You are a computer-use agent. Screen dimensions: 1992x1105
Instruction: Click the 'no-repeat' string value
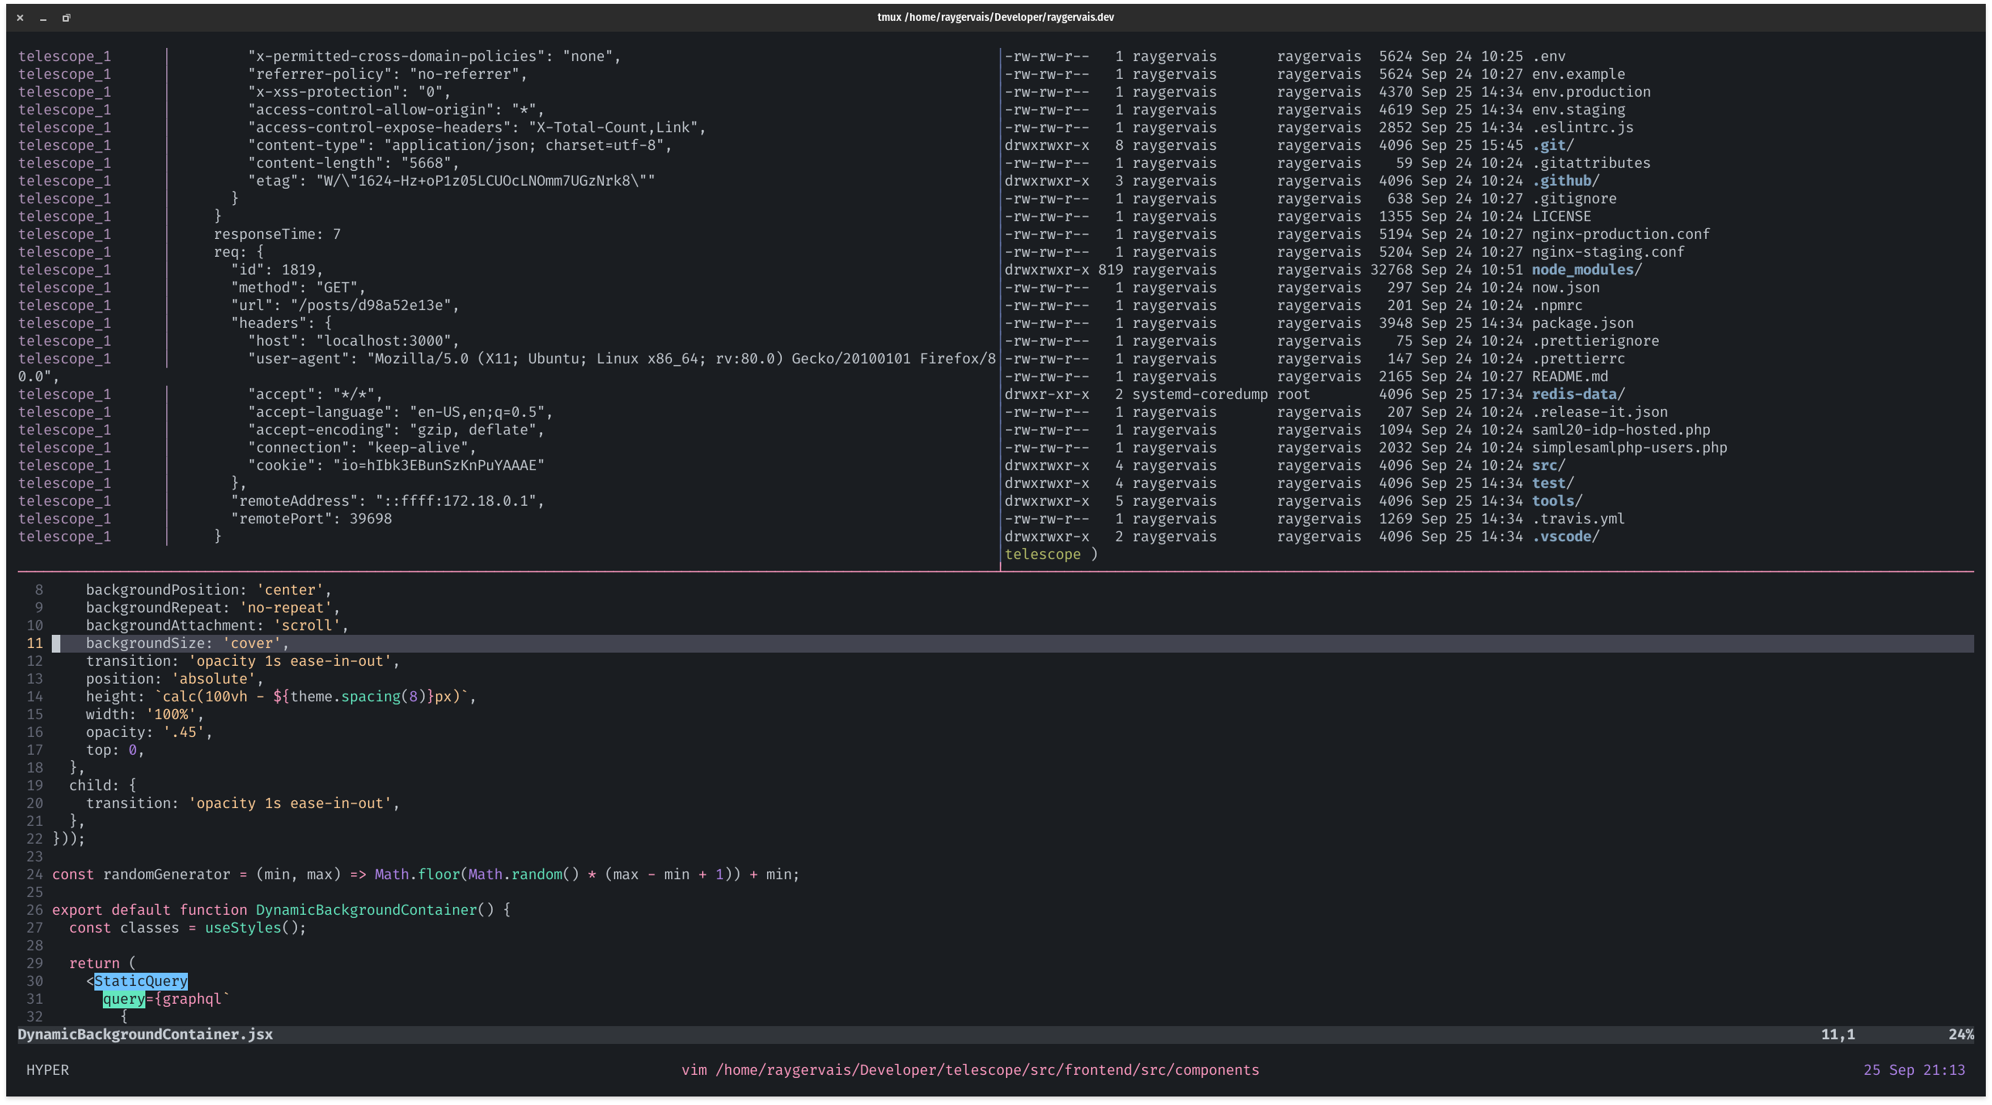click(x=285, y=608)
